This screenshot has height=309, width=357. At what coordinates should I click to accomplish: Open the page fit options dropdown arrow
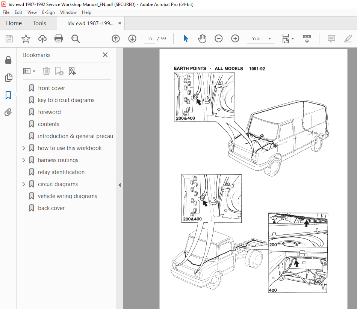(x=293, y=39)
